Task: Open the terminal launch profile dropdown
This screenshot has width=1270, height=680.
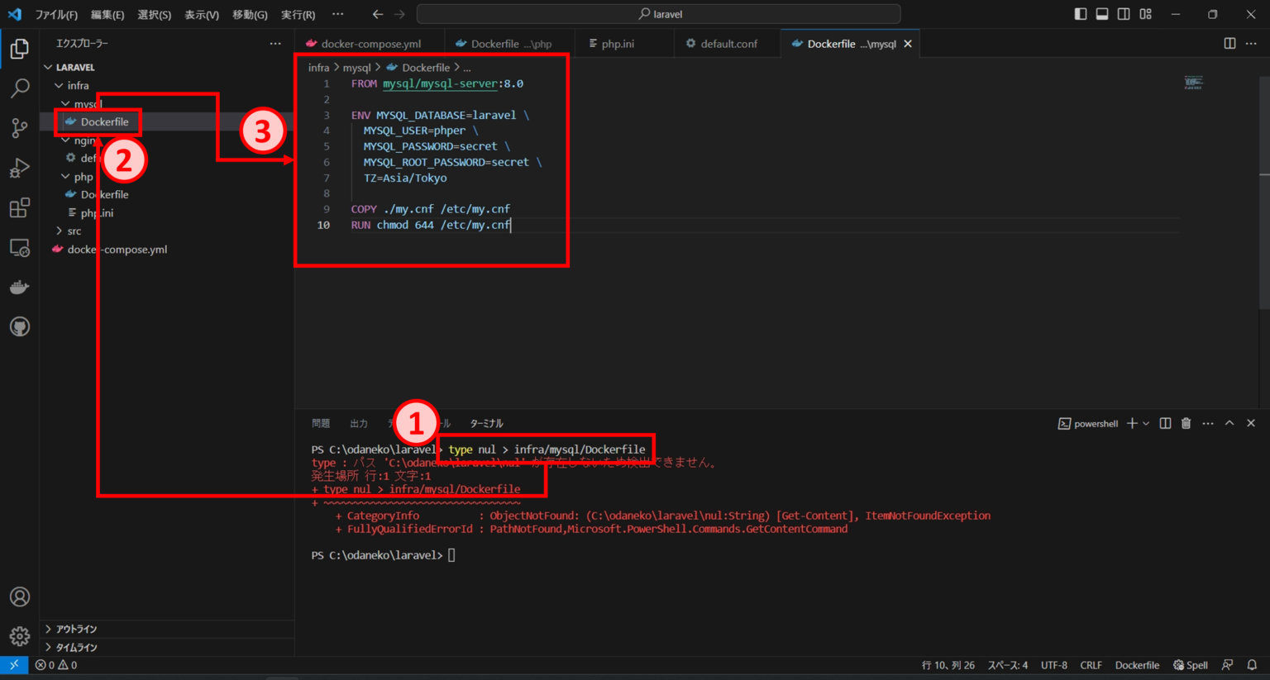Action: pyautogui.click(x=1147, y=422)
